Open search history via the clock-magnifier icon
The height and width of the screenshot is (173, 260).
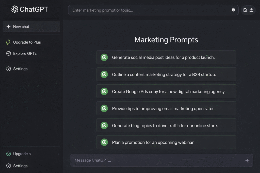245,10
